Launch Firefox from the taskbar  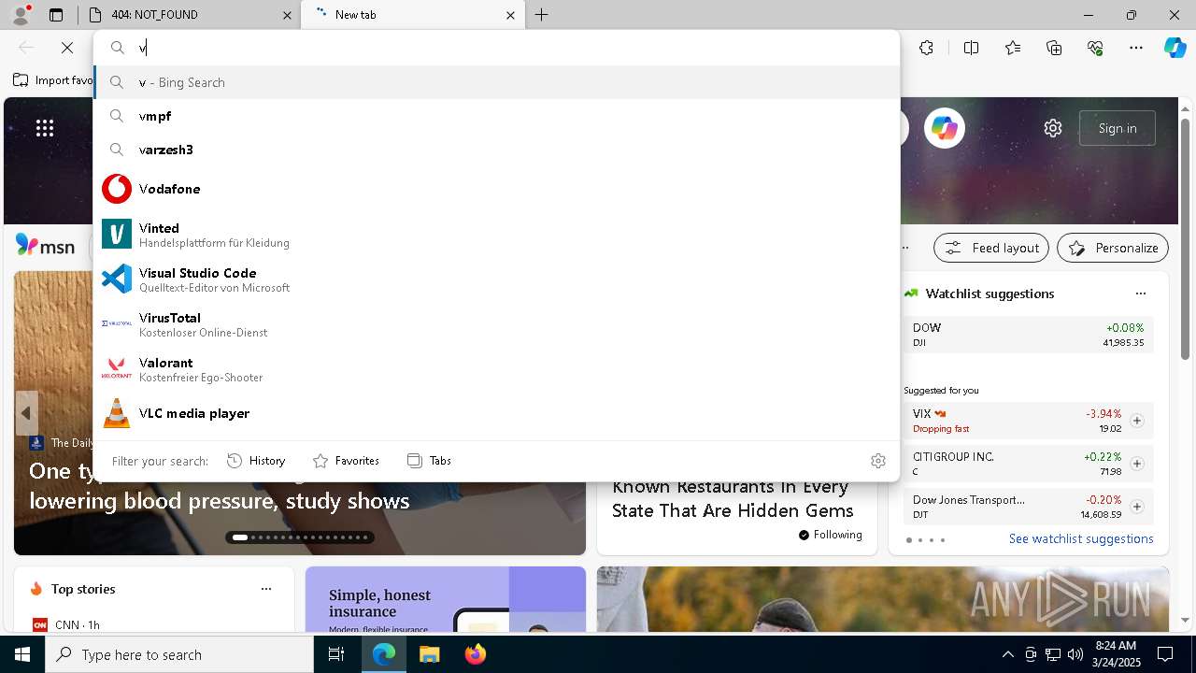tap(475, 654)
